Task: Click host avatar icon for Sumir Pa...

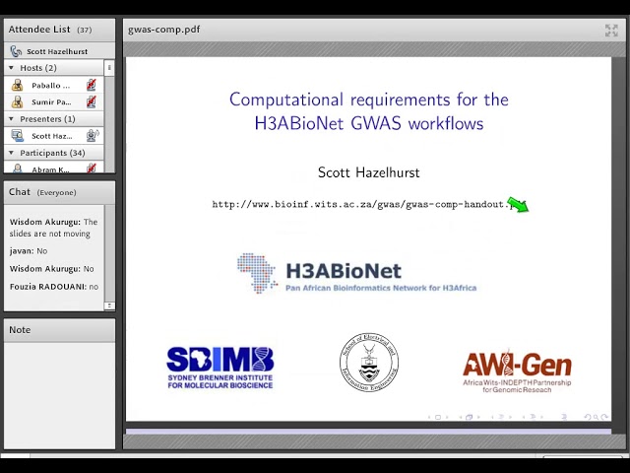Action: pos(18,101)
